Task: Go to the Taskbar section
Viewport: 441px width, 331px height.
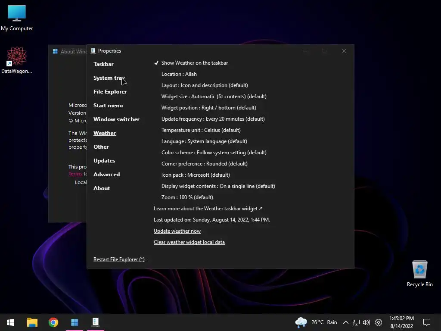Action: pyautogui.click(x=103, y=64)
